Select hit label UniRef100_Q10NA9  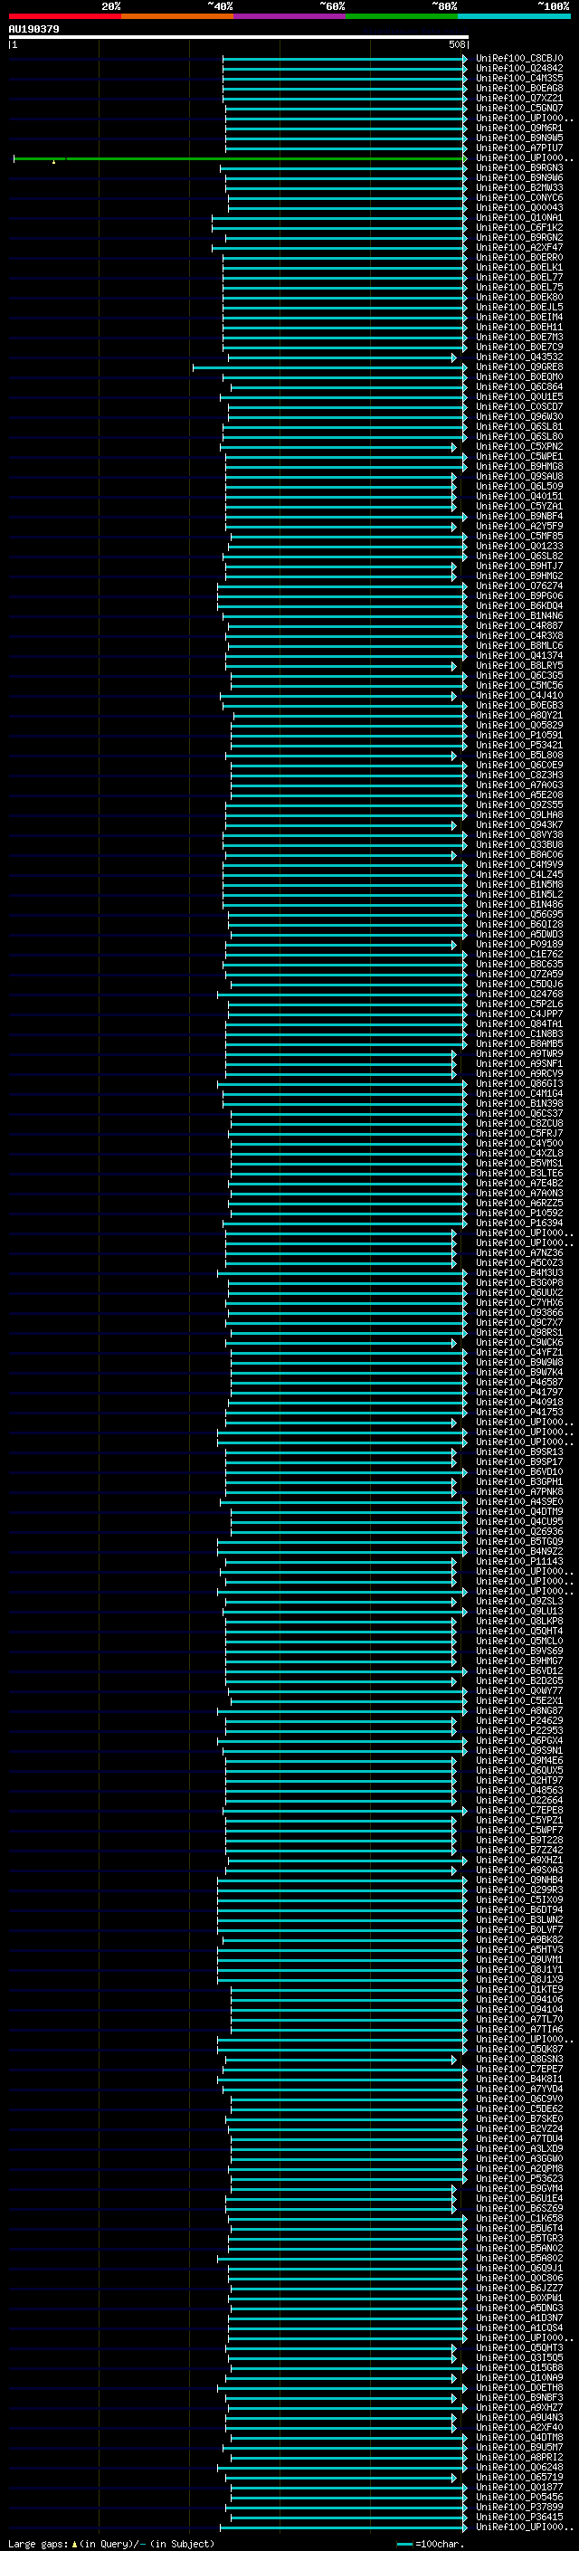pyautogui.click(x=519, y=2377)
